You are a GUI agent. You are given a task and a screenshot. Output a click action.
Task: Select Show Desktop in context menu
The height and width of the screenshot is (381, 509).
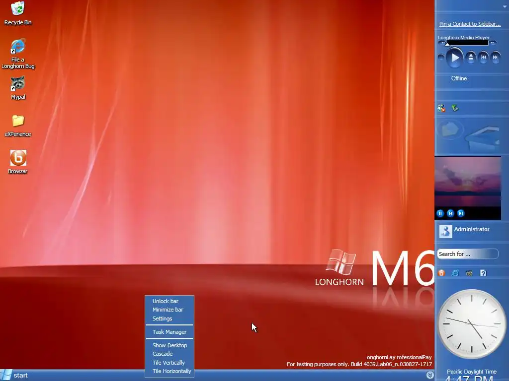(170, 345)
